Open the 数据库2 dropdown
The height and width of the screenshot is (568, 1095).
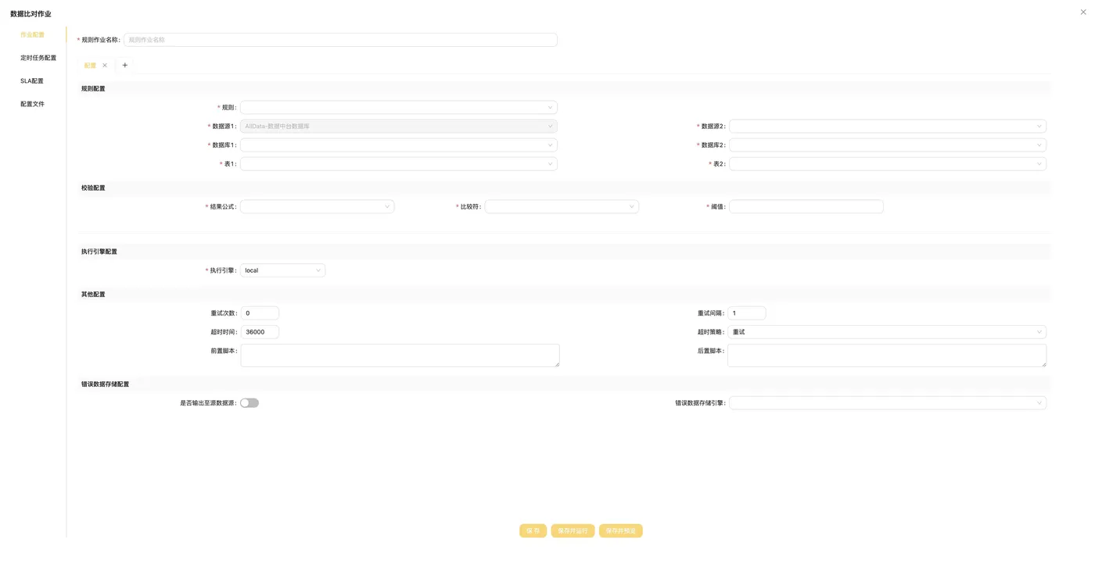click(888, 145)
